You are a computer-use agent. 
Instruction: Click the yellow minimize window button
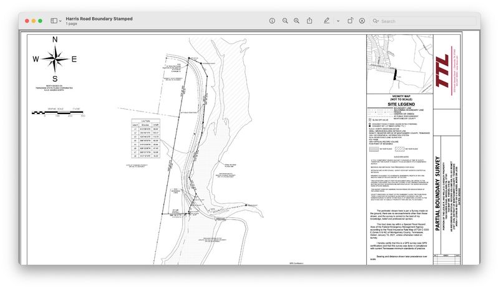click(34, 21)
